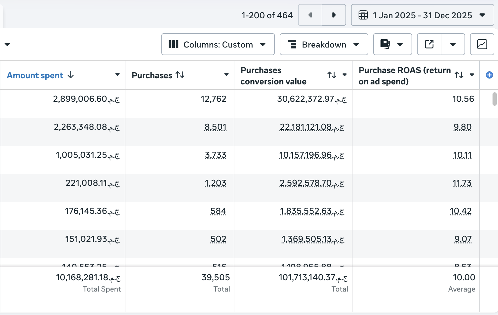The image size is (498, 315).
Task: Open the Columns: Custom dropdown
Action: 218,44
